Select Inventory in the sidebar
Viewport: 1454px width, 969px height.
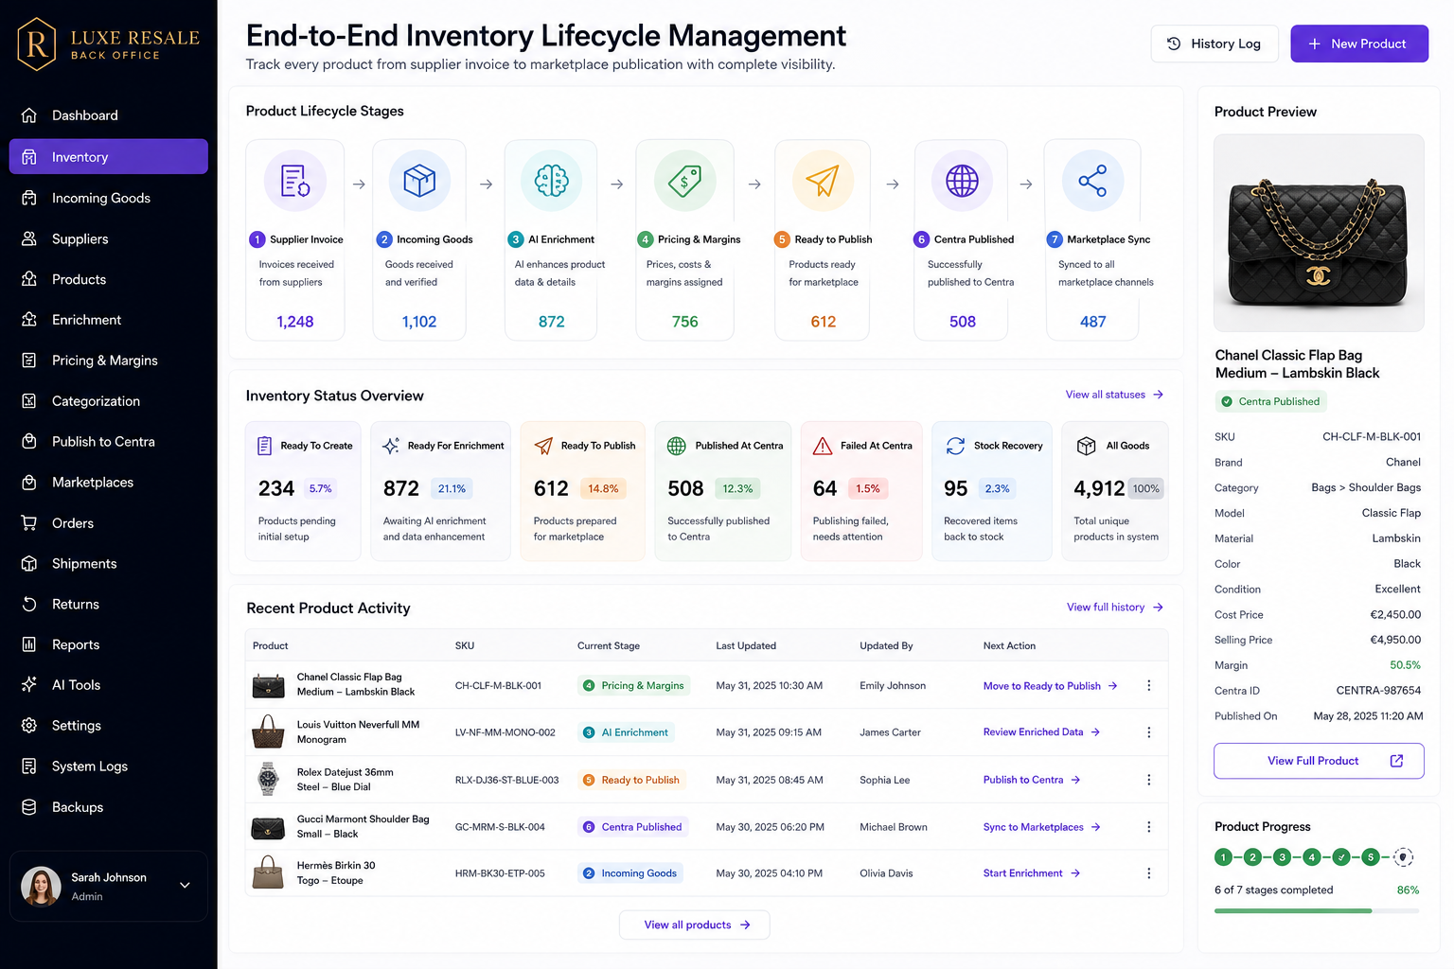(x=109, y=157)
